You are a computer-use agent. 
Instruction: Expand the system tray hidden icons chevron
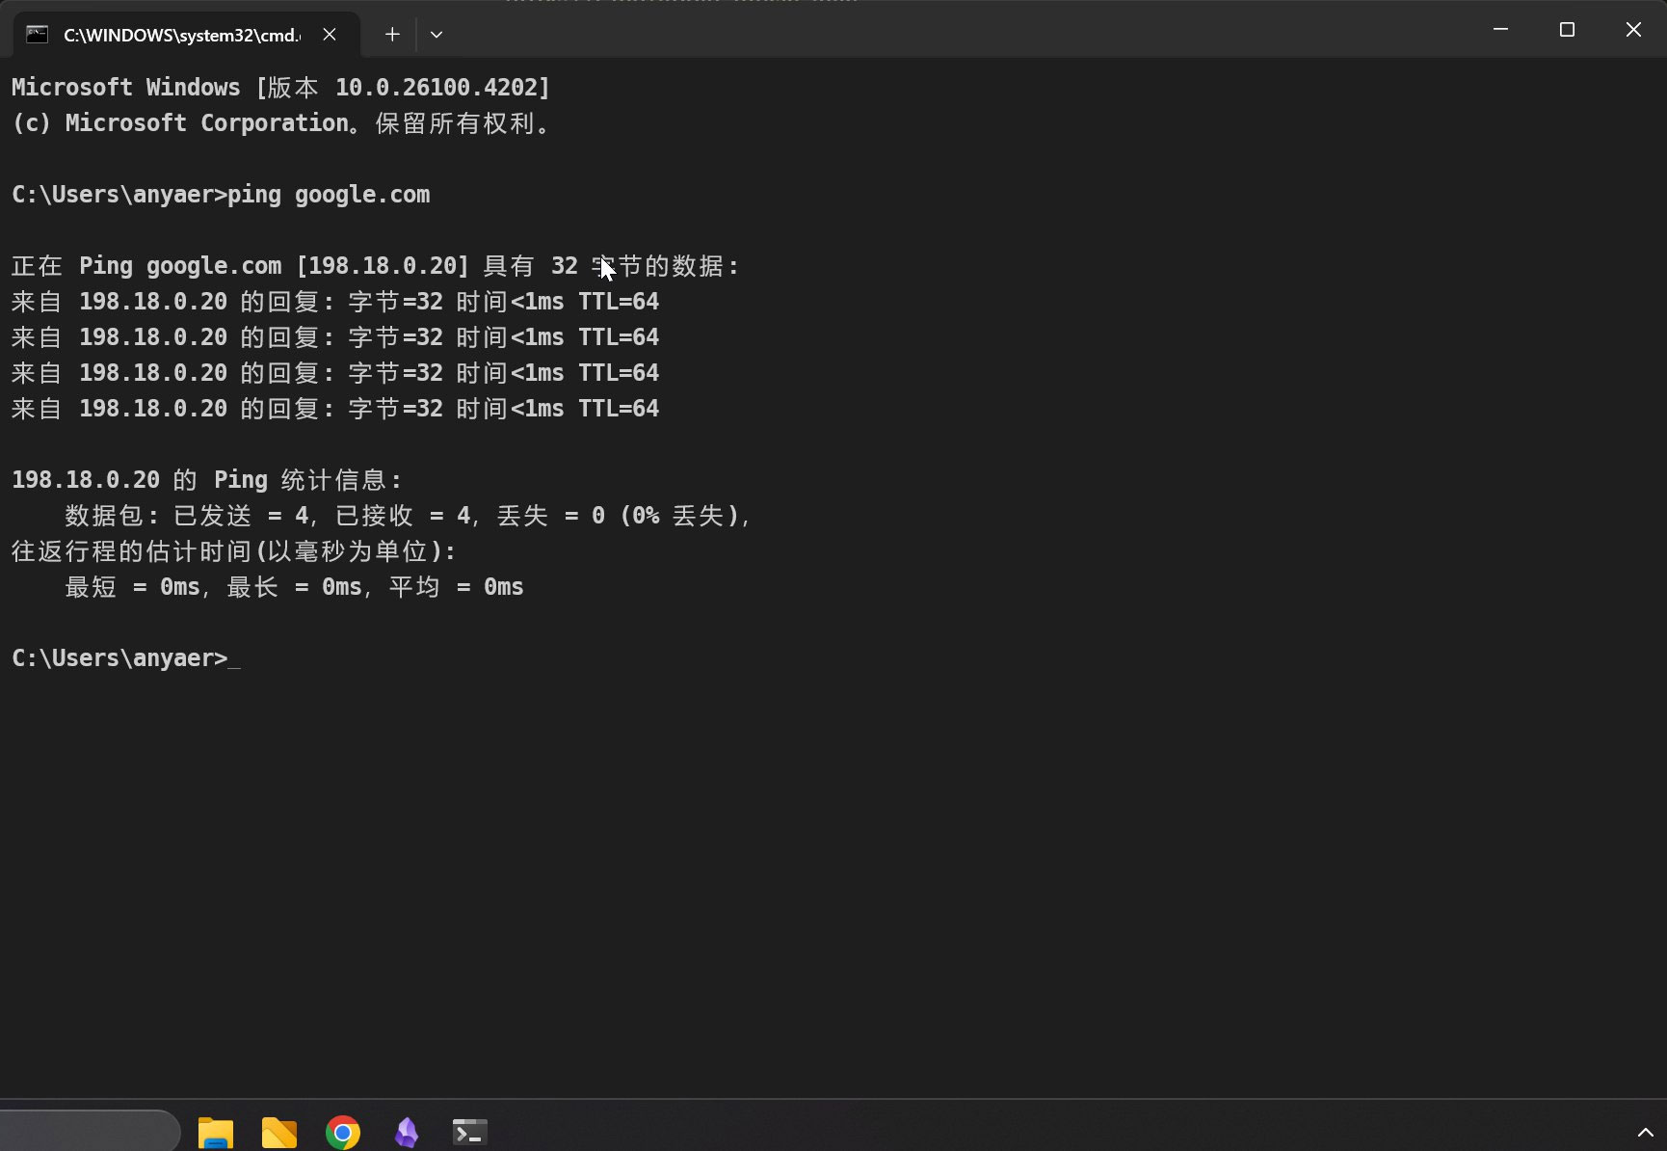coord(1645,1133)
